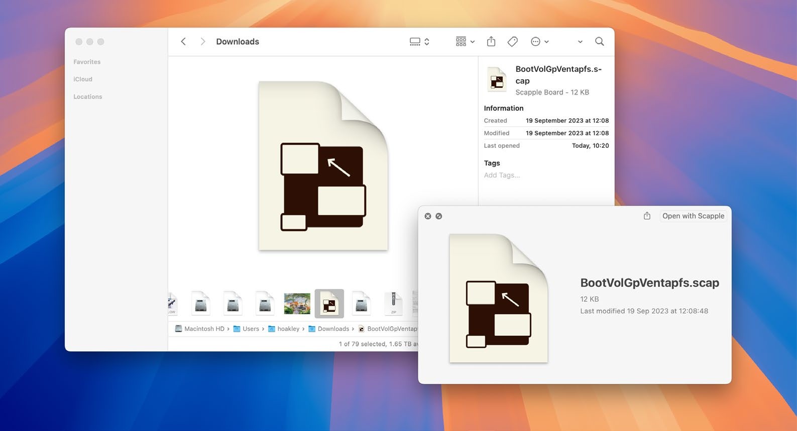
Task: Click the Tags section header
Action: click(x=492, y=163)
